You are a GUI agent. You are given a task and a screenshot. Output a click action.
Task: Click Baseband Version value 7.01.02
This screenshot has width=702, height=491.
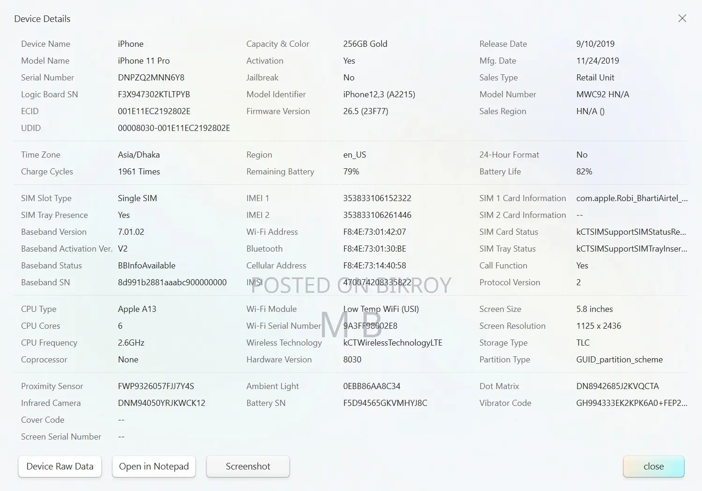pos(131,232)
